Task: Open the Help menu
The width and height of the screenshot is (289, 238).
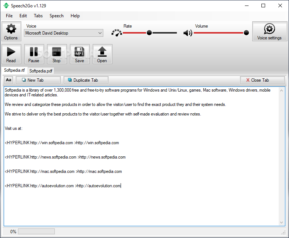Action: (75, 16)
